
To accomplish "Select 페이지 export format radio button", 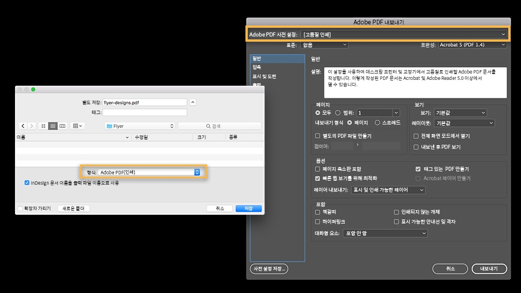I will (350, 123).
